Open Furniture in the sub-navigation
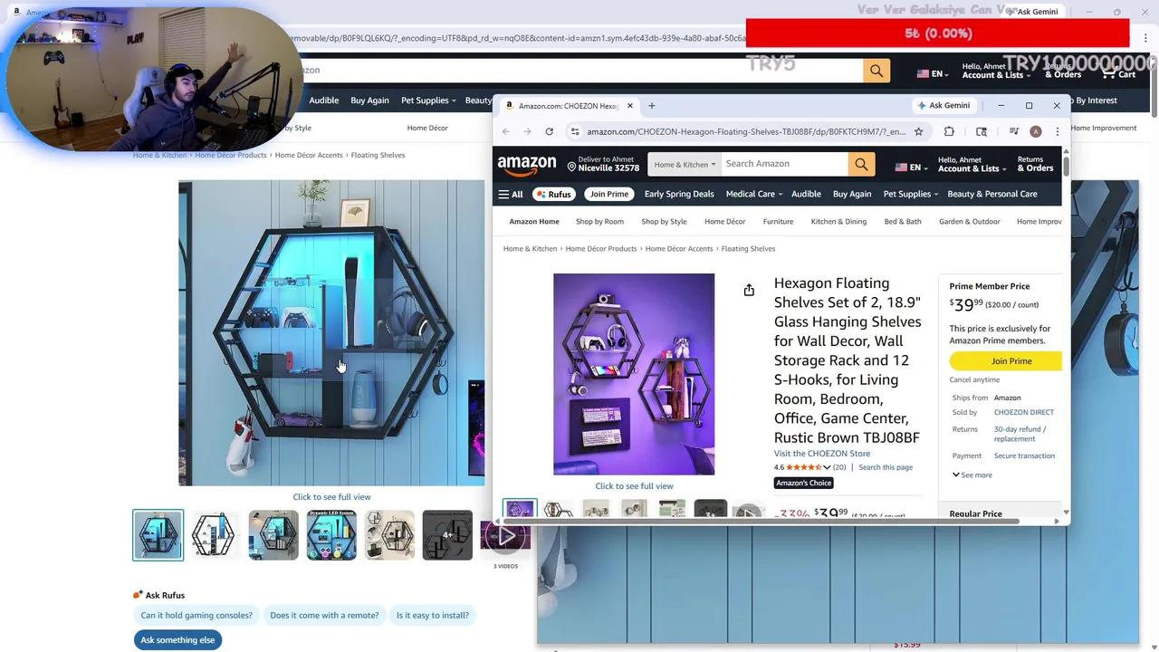This screenshot has width=1159, height=652. [778, 221]
